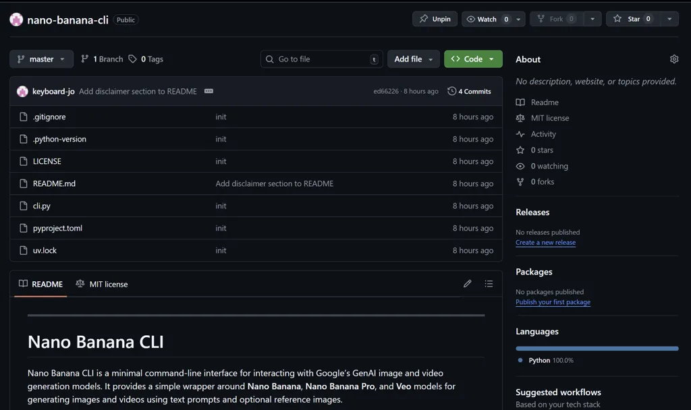Click the file icon next to cli.py
691x410 pixels.
[24, 206]
